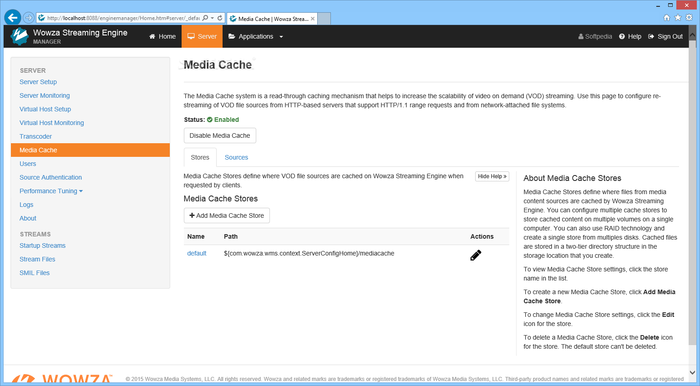The width and height of the screenshot is (700, 386).
Task: Click the browser Forward arrow button
Action: click(x=29, y=18)
